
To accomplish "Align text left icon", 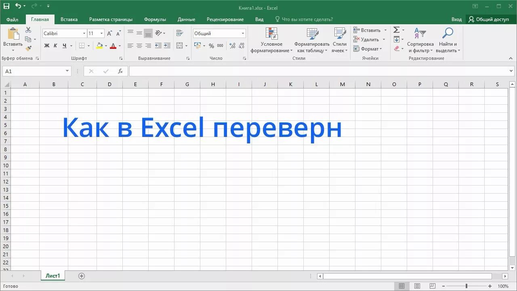I will click(130, 46).
